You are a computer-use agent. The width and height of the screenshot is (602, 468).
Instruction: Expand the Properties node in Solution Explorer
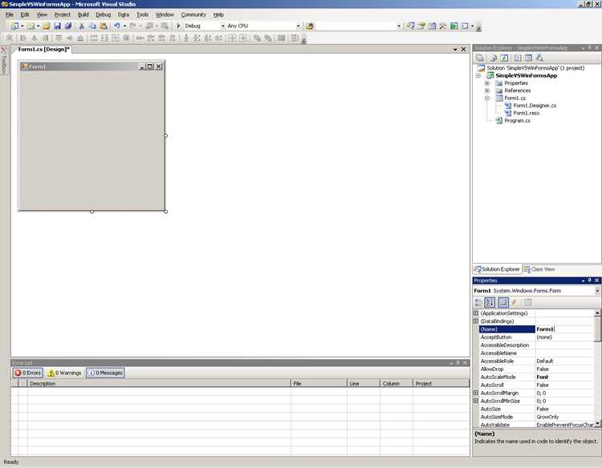pyautogui.click(x=487, y=83)
